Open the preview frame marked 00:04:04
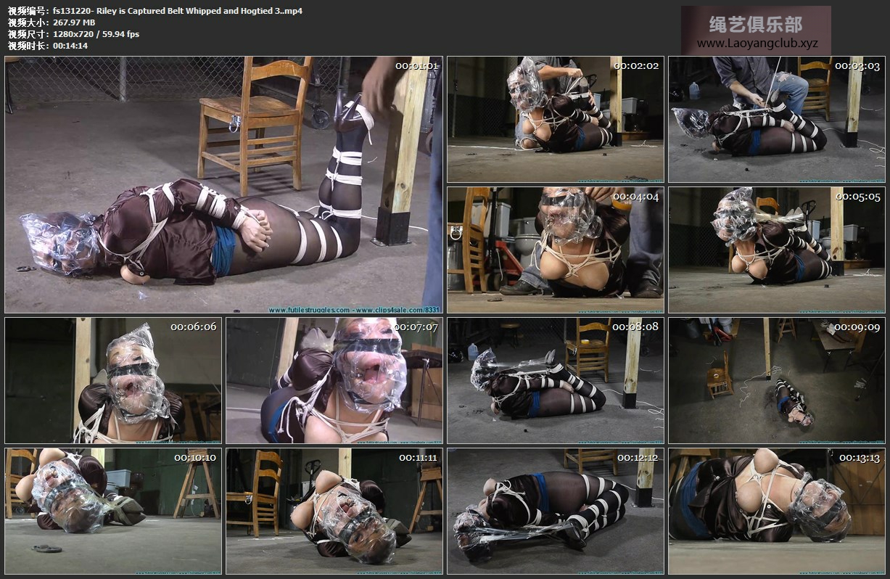 (555, 250)
